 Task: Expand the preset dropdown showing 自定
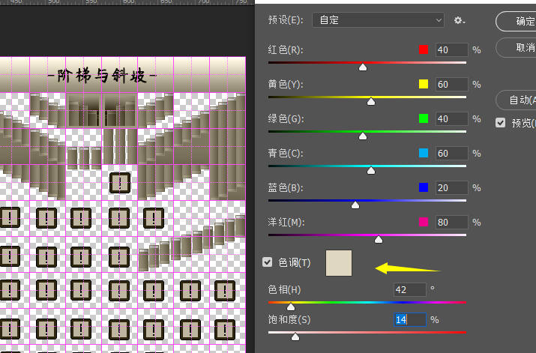tap(379, 20)
